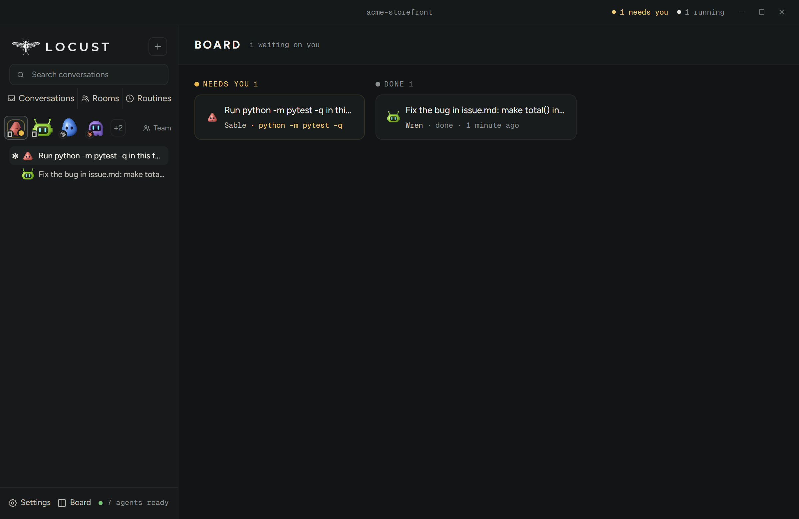Switch to the Rooms tab

coord(100,98)
